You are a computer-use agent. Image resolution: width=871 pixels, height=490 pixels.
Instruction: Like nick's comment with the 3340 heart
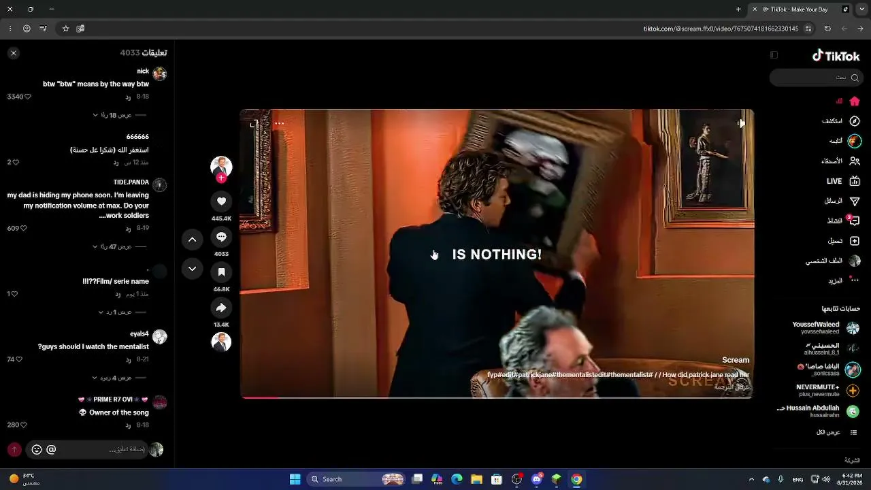(x=28, y=97)
